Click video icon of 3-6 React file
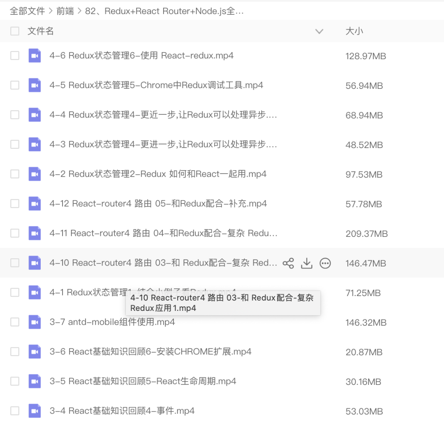This screenshot has width=444, height=433. pos(35,352)
